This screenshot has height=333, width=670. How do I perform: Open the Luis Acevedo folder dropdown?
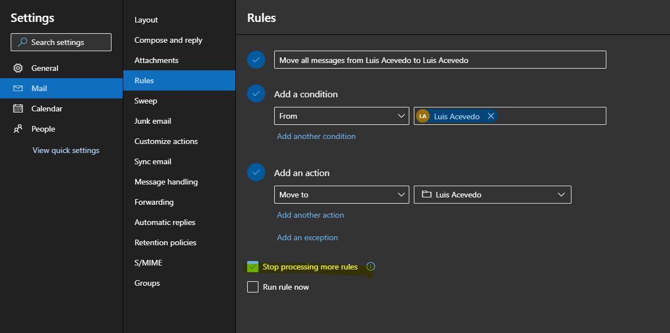[492, 195]
